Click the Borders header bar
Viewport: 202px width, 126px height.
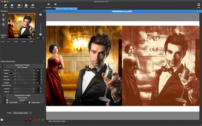(23, 100)
